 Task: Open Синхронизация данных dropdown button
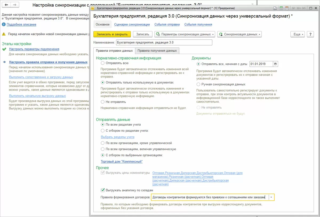pos(239,34)
